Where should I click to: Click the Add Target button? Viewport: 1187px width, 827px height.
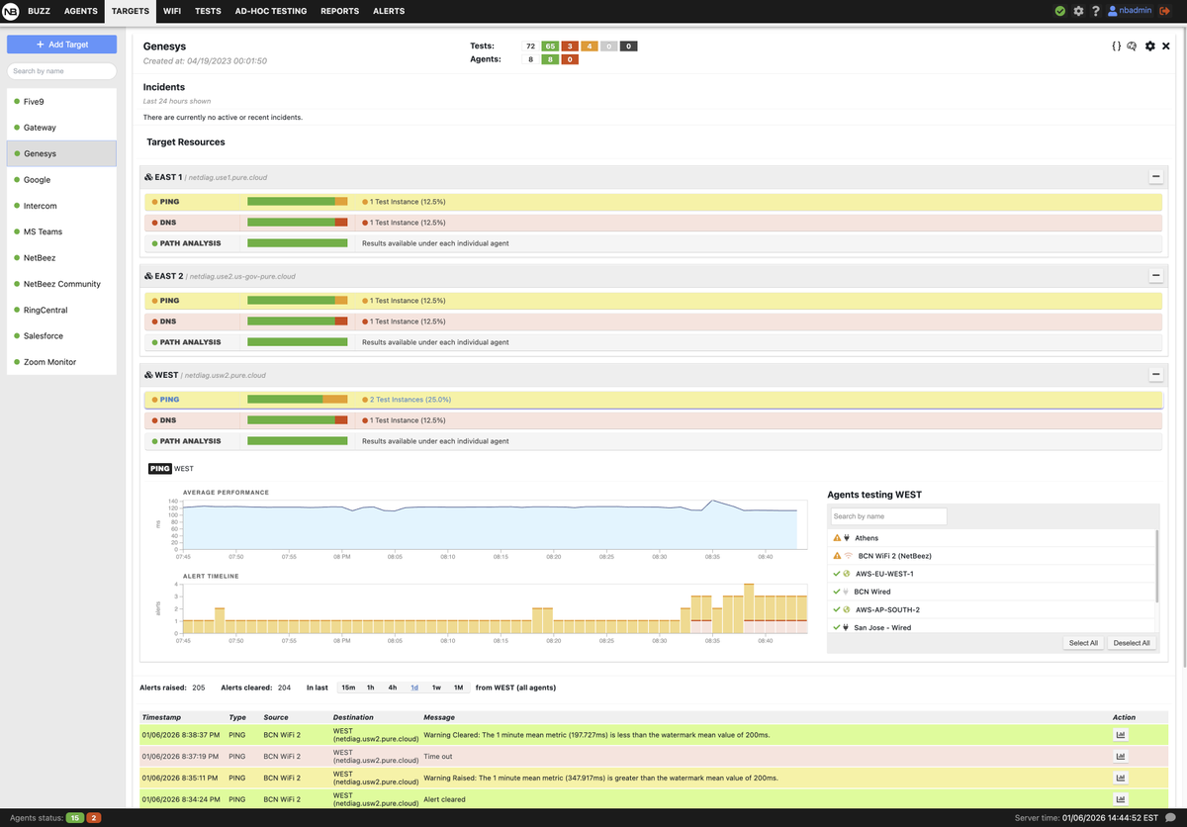pos(61,45)
